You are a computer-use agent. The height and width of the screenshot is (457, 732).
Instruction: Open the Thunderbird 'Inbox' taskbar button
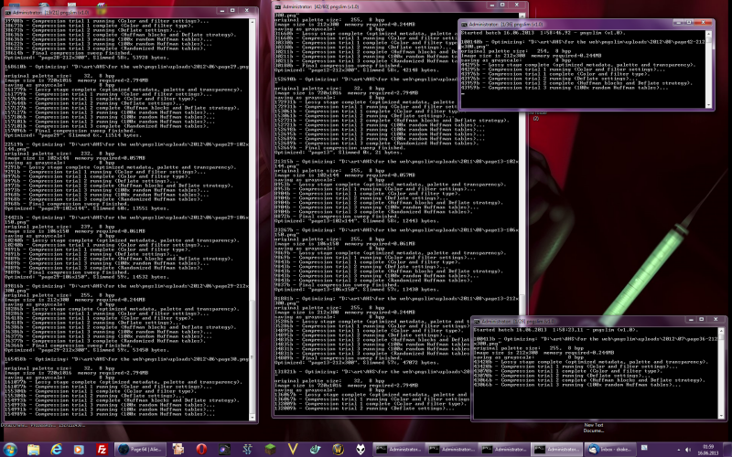coord(609,450)
